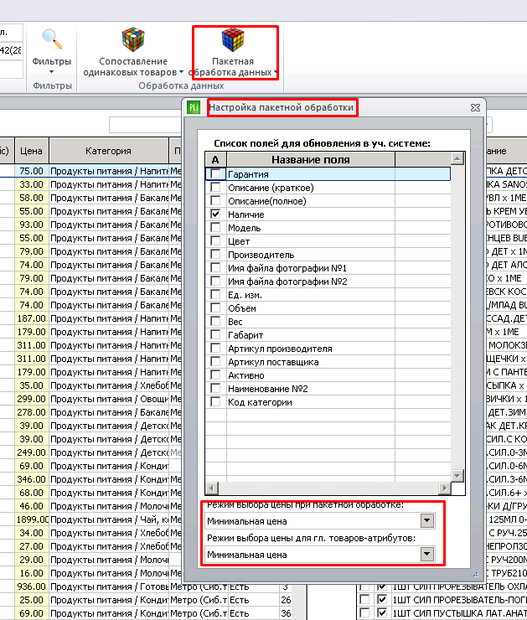
Task: Enable Имя файла фотографии №2 checkbox
Action: 215,282
